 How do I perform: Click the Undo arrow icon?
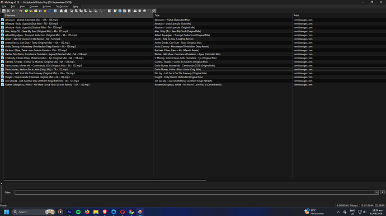click(x=13, y=11)
